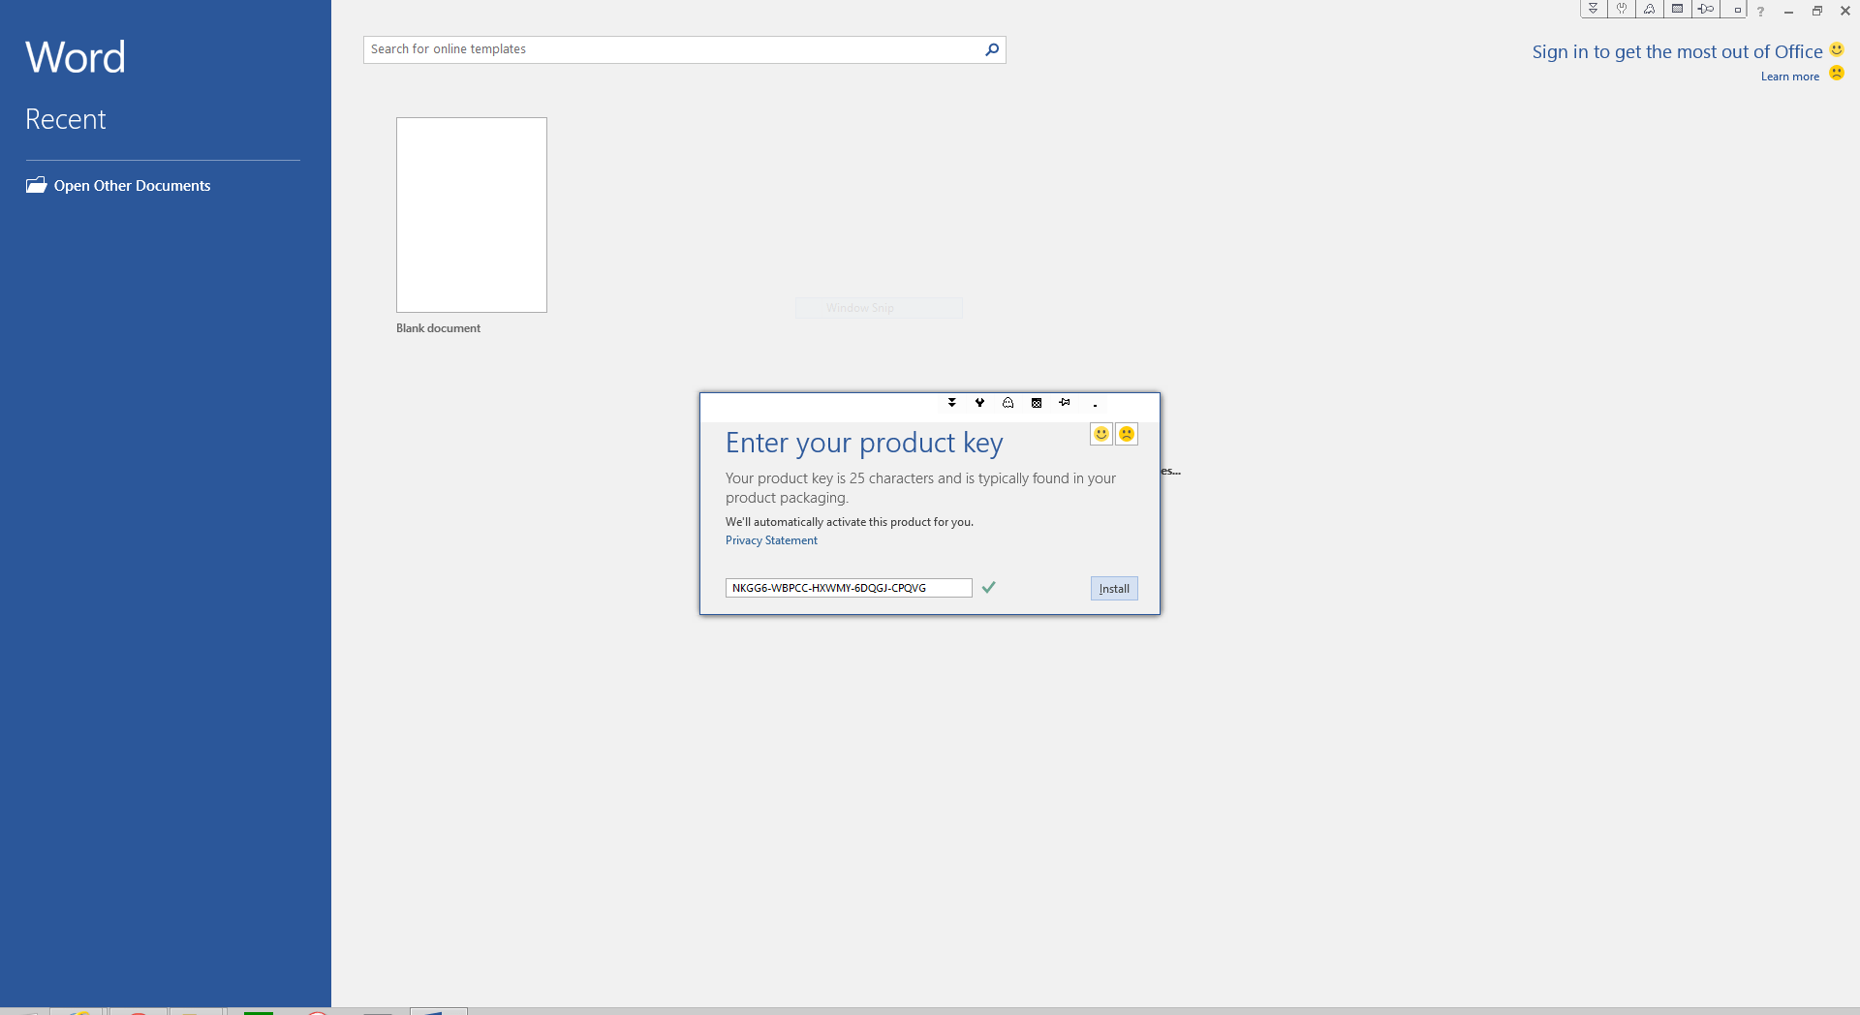The height and width of the screenshot is (1015, 1860).
Task: Click the ghost icon in the product key dialog
Action: [1008, 403]
